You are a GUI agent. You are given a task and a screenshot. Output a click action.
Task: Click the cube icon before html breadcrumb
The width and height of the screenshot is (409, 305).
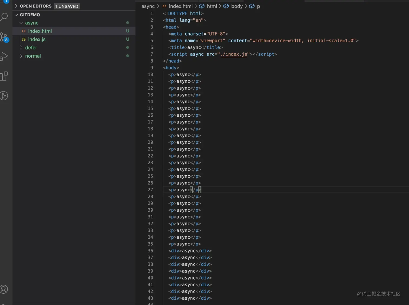point(202,6)
